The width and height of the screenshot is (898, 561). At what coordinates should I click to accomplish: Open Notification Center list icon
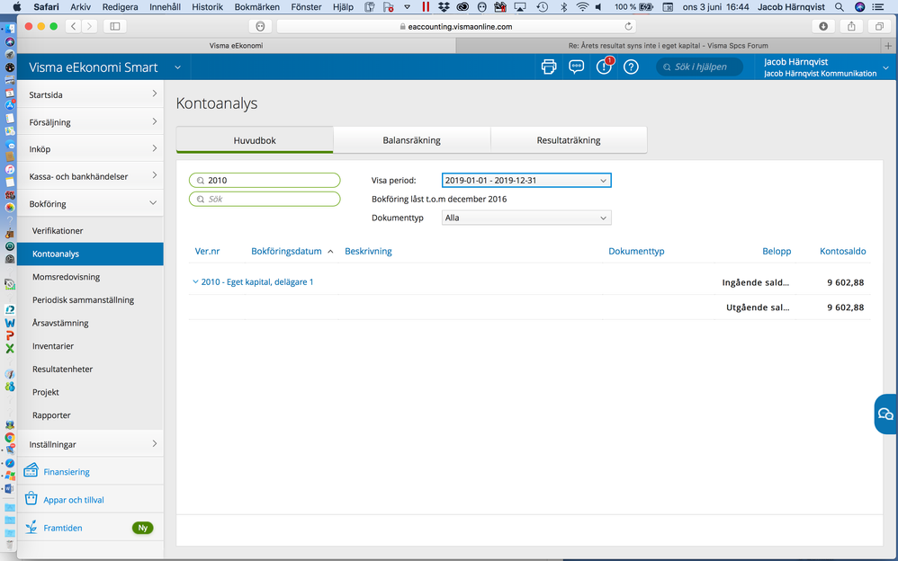point(880,7)
